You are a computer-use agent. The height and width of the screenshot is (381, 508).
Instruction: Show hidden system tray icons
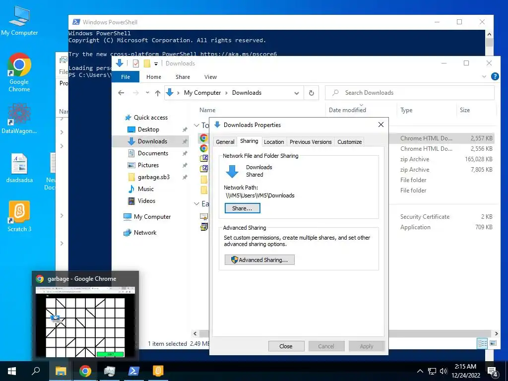(420, 371)
